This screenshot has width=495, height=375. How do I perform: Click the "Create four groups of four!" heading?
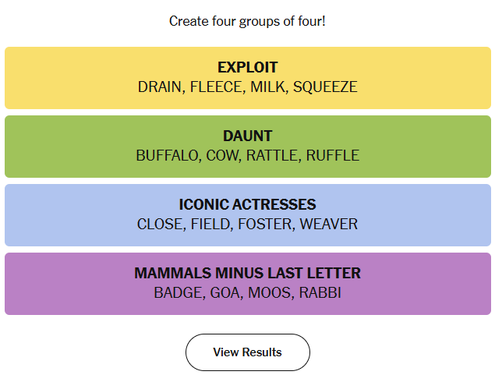pos(247,21)
